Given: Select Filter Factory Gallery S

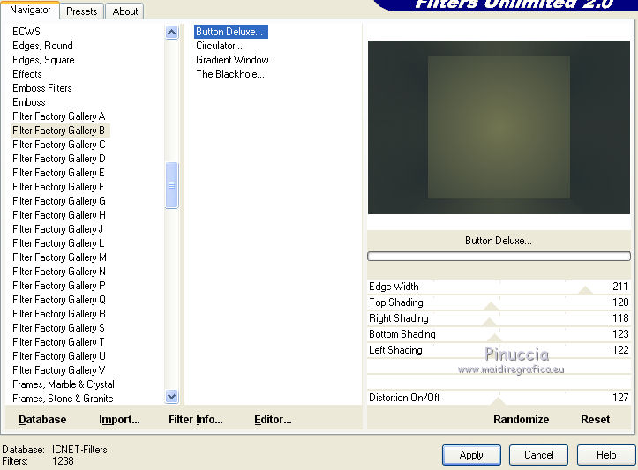Looking at the screenshot, I should pos(58,328).
